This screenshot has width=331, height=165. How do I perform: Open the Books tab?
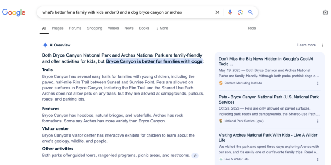144,28
